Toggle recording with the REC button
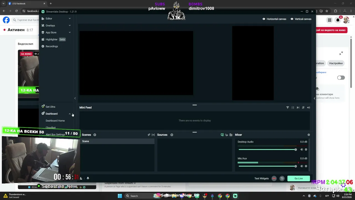The width and height of the screenshot is (355, 200). [274, 178]
